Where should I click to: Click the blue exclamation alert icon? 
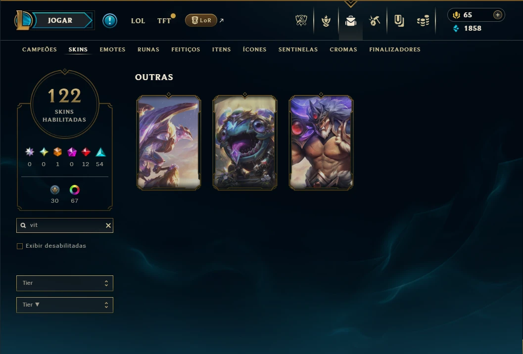110,21
